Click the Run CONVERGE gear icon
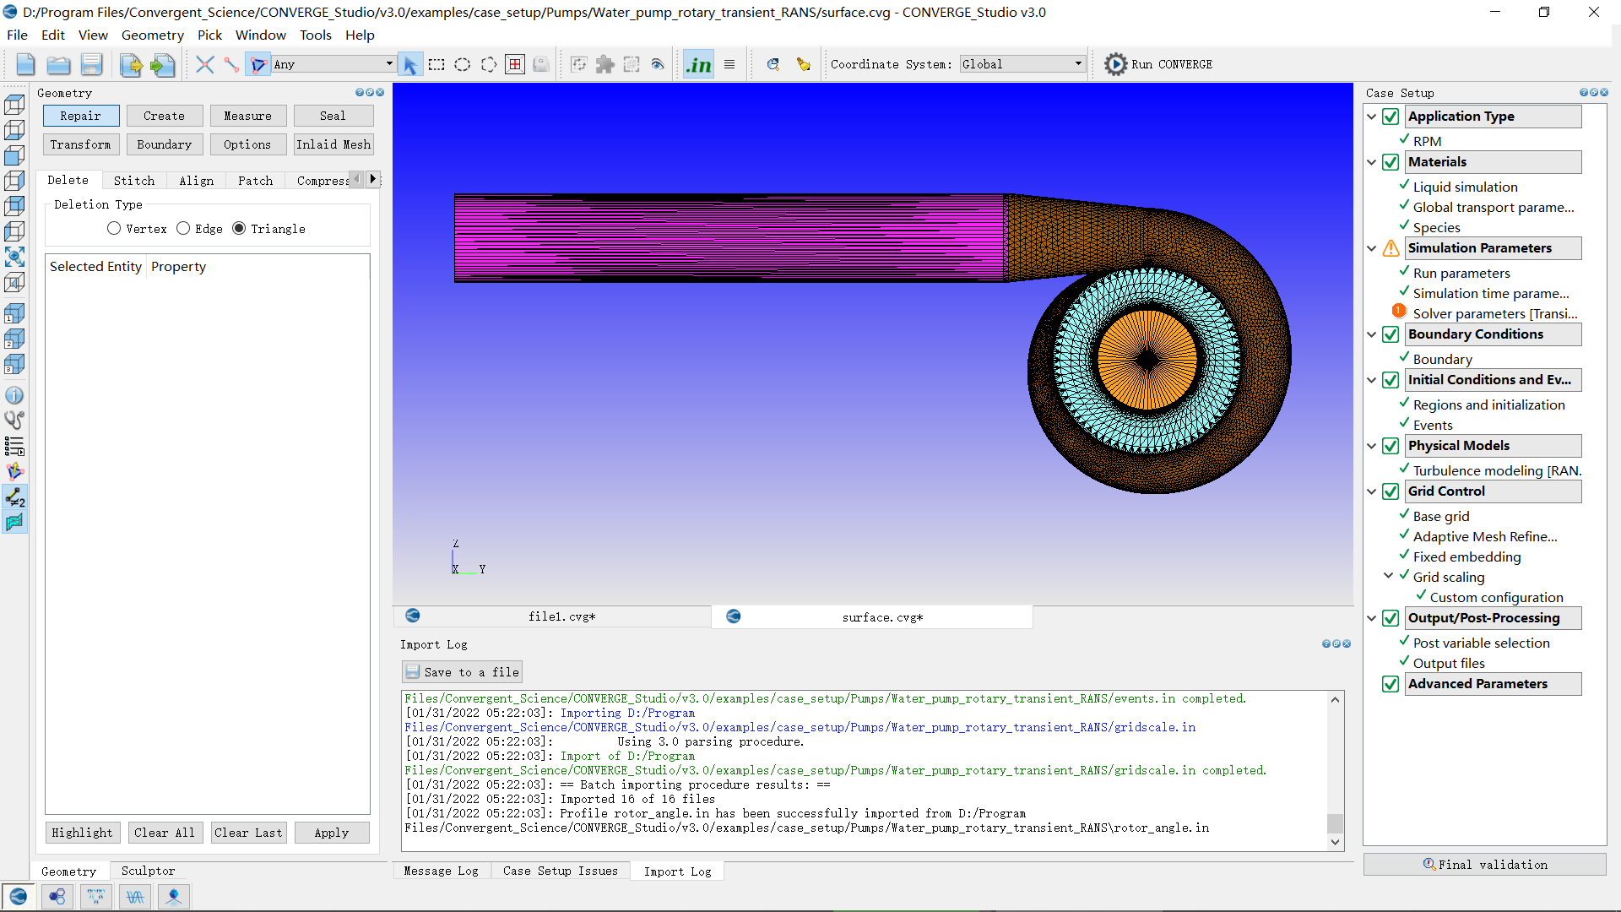 1115,64
